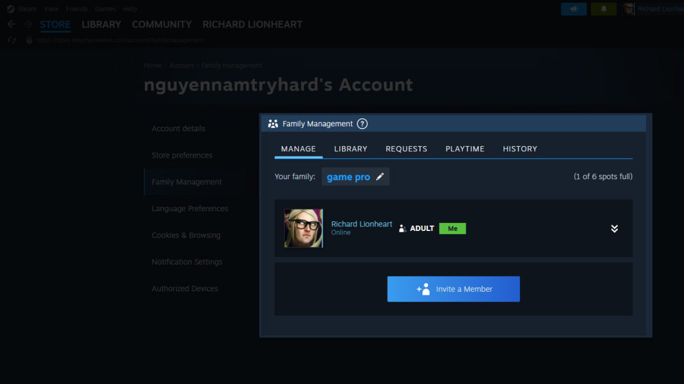
Task: Switch to the PLAYTIME tab
Action: [x=465, y=149]
